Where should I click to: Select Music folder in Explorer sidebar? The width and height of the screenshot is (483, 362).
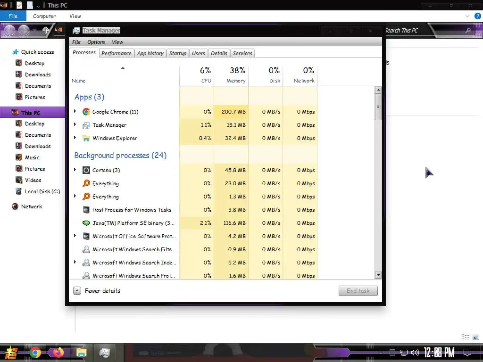pyautogui.click(x=32, y=157)
